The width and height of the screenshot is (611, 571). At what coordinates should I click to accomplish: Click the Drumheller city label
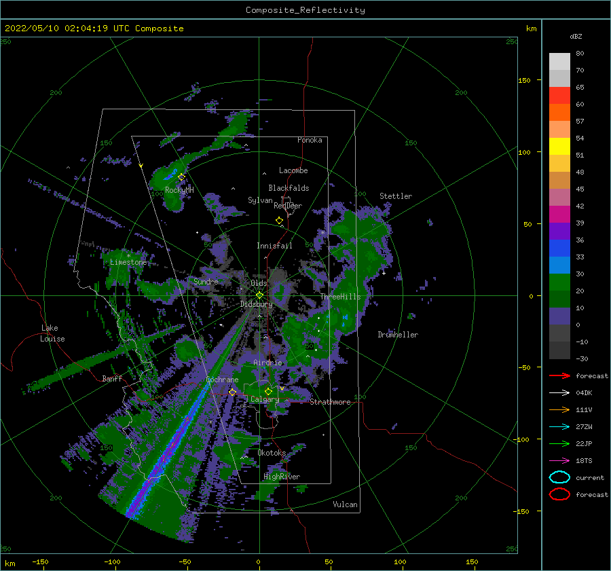click(x=398, y=335)
